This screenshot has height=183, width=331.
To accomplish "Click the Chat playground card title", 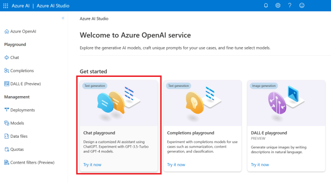I will [99, 133].
